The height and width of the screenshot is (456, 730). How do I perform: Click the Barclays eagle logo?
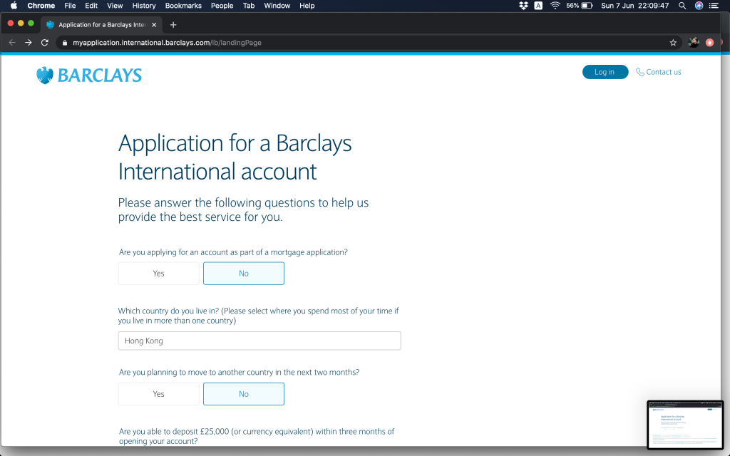[x=45, y=76]
